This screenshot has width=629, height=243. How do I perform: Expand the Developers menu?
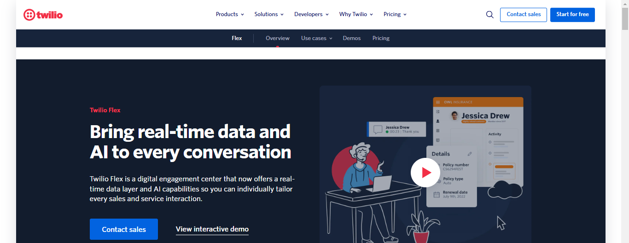(311, 14)
